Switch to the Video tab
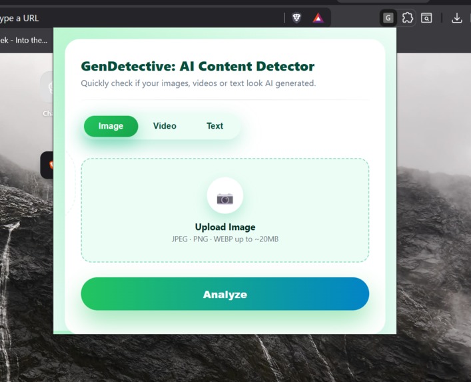 165,126
